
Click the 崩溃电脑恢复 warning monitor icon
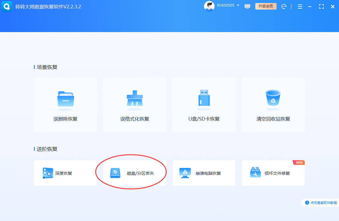(x=185, y=173)
